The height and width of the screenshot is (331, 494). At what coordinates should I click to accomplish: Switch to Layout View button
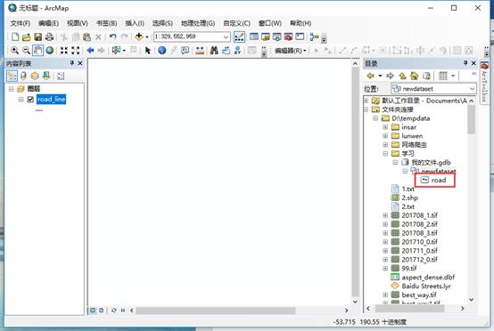point(101,311)
